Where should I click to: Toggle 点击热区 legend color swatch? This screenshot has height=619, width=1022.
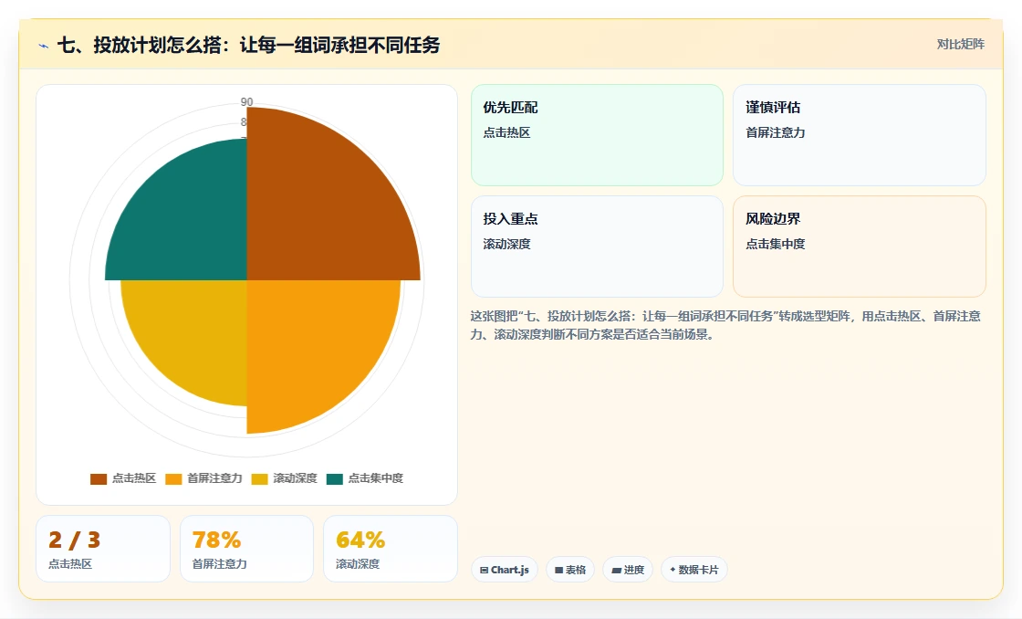click(99, 478)
